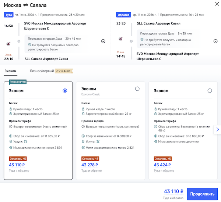Click the return flight airline logo icon
This screenshot has width=221, height=202.
(x=120, y=39)
